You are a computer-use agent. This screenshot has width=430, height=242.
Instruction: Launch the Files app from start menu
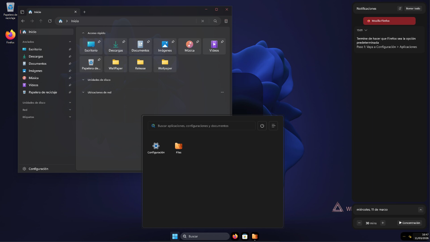(x=179, y=148)
